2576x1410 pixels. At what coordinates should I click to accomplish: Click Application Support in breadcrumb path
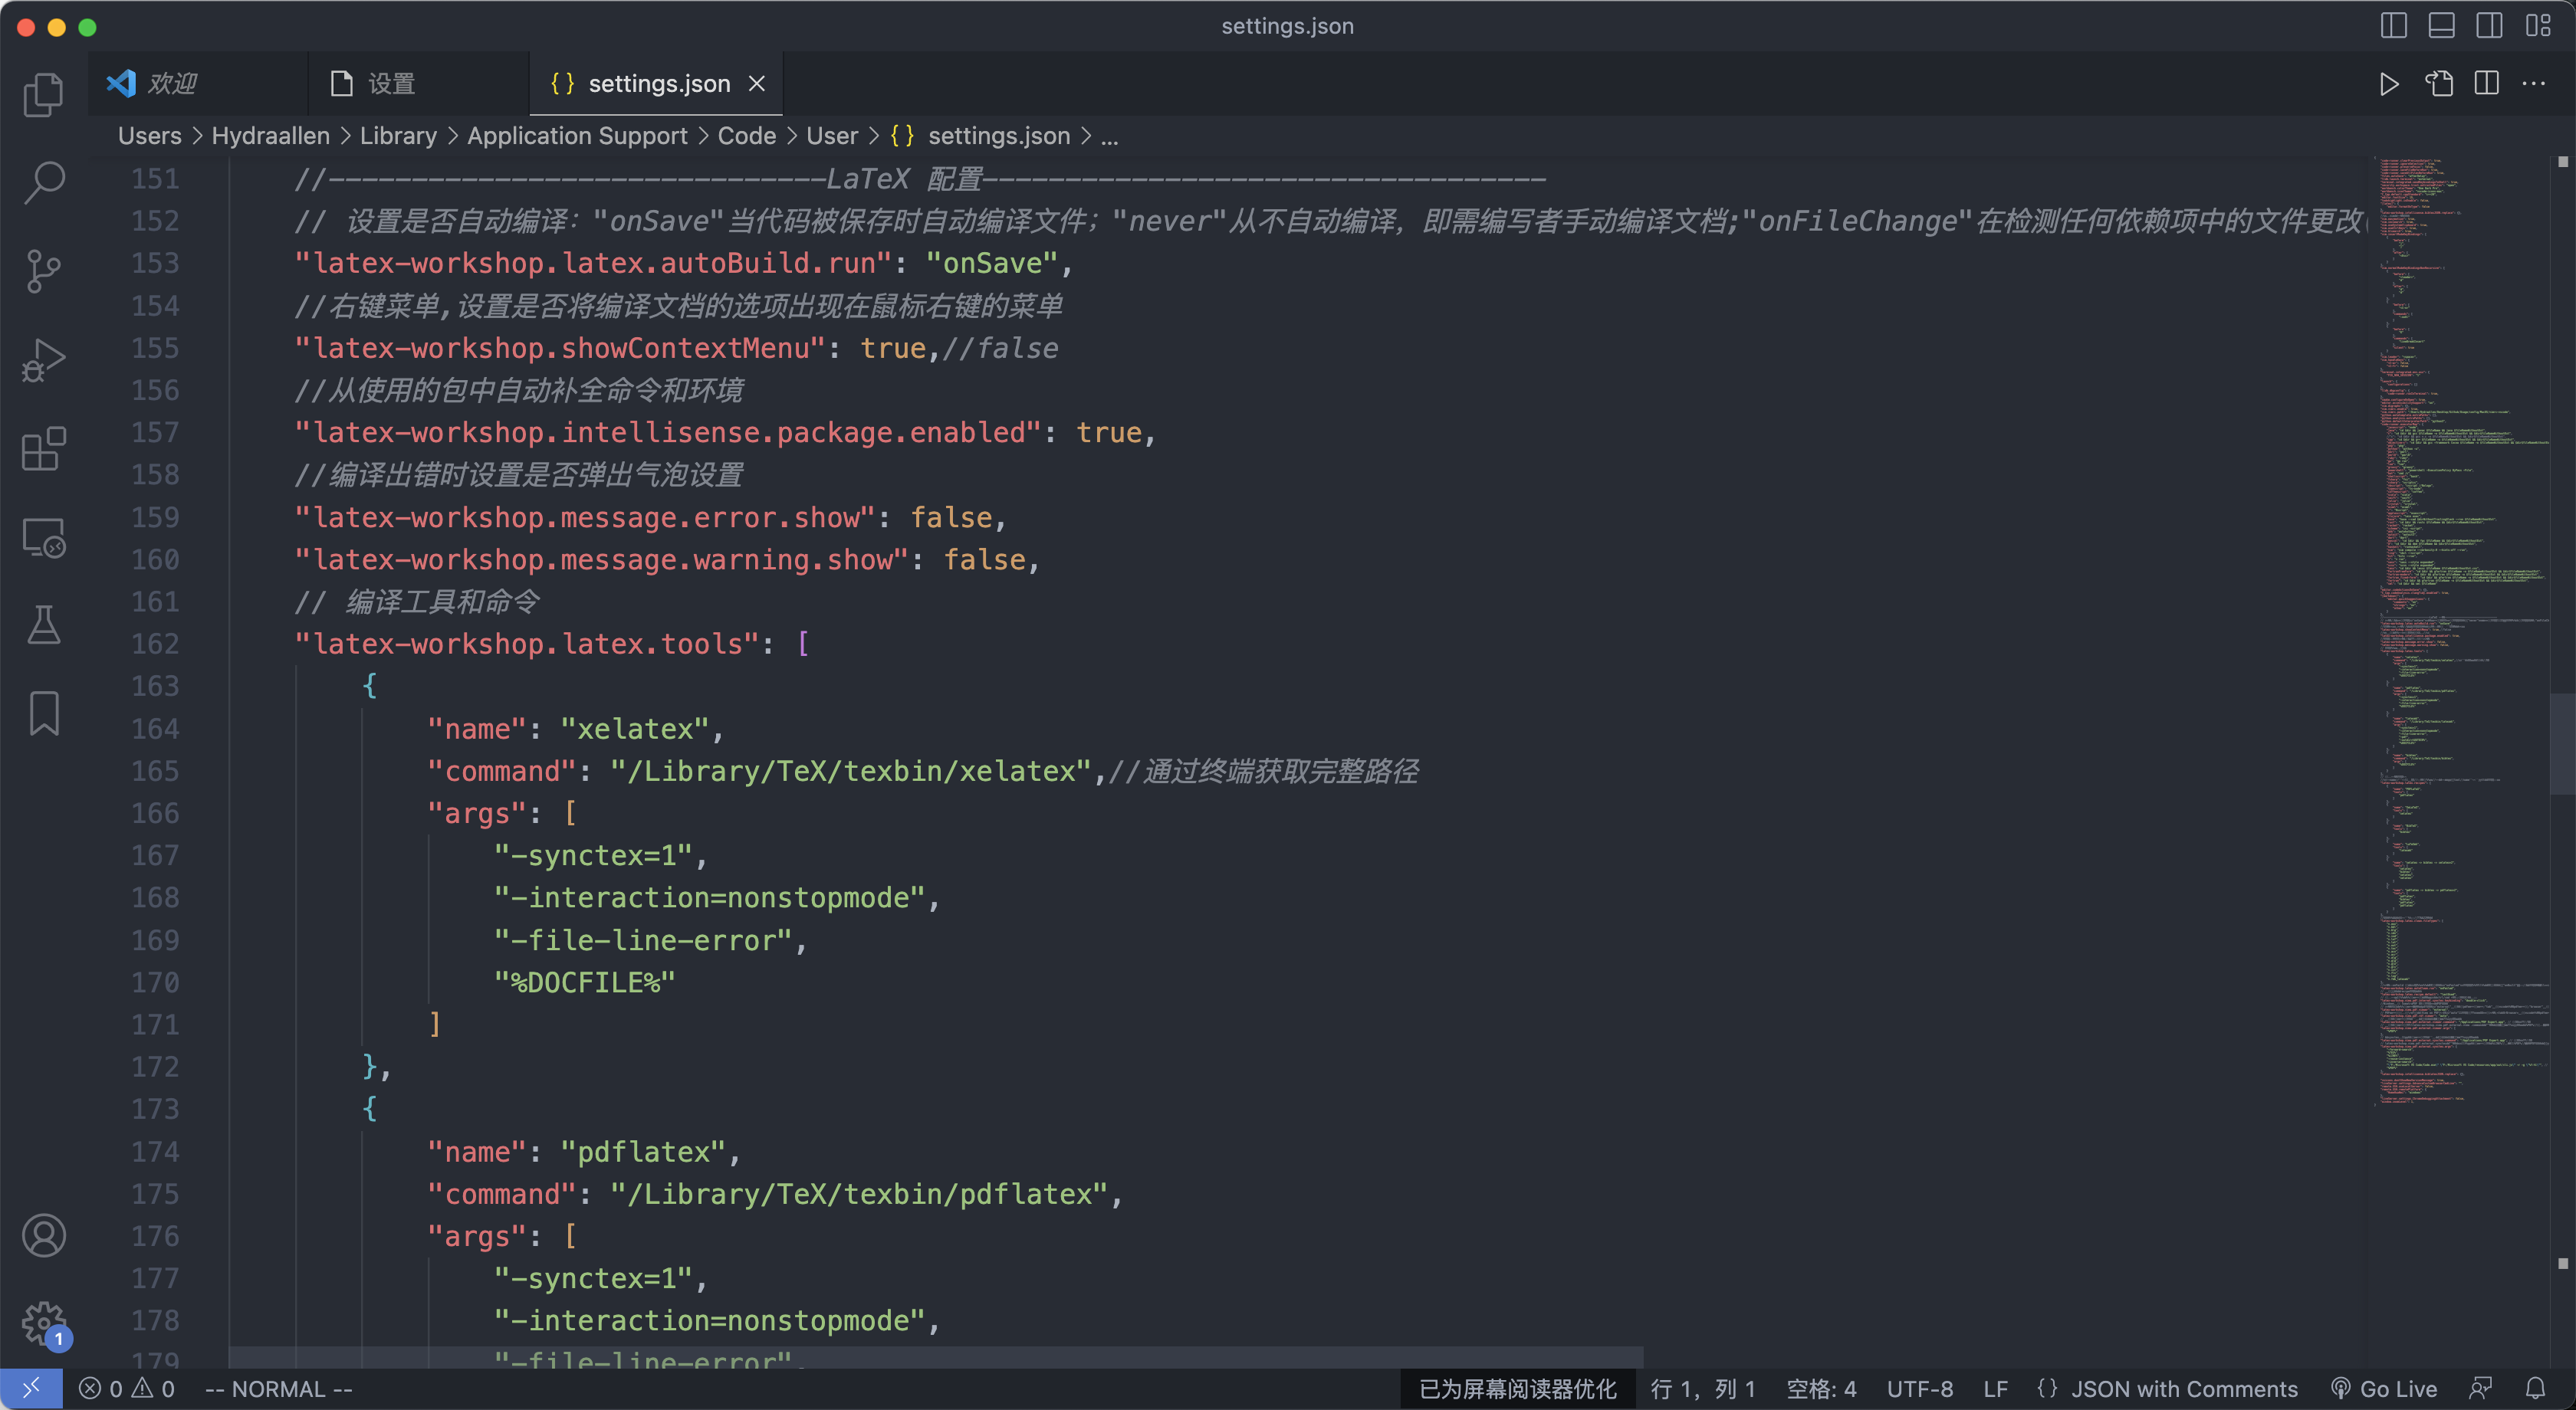[x=577, y=136]
